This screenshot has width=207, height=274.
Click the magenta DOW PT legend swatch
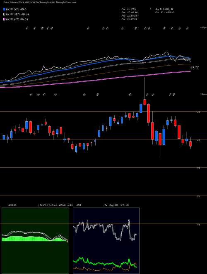pyautogui.click(x=5, y=19)
